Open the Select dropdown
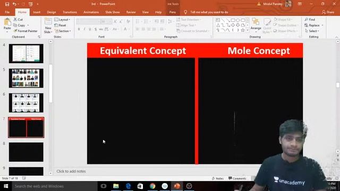 click(x=312, y=31)
